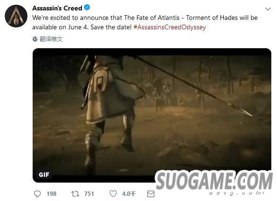Click the 翻译推文 translate tweet link
The height and width of the screenshot is (201, 277).
click(51, 39)
